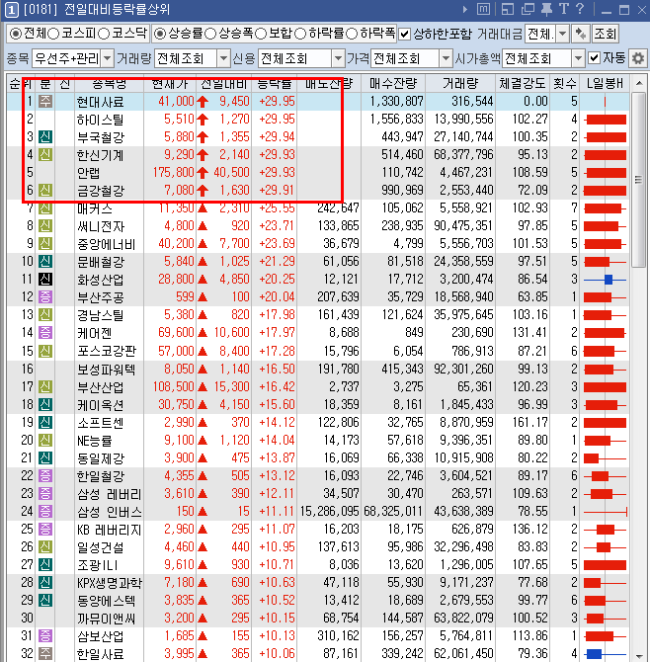Click the 증 badge on 케어젠 row
Image resolution: width=650 pixels, height=662 pixels.
click(x=45, y=332)
